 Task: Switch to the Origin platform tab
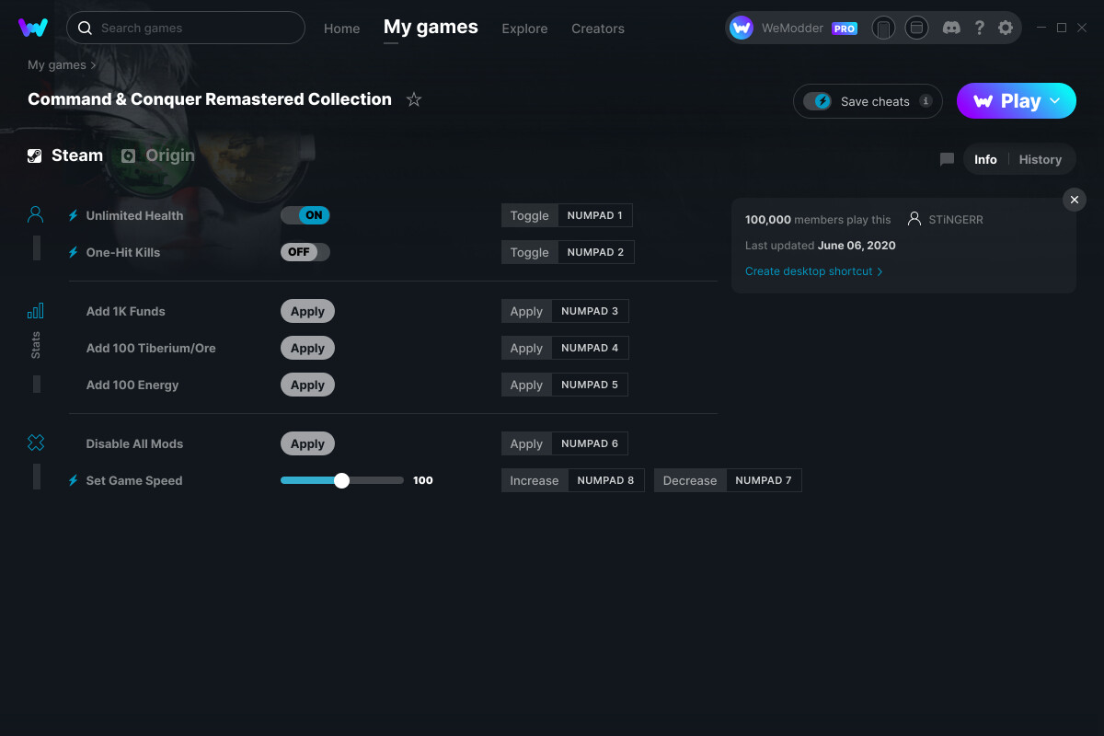(x=158, y=155)
